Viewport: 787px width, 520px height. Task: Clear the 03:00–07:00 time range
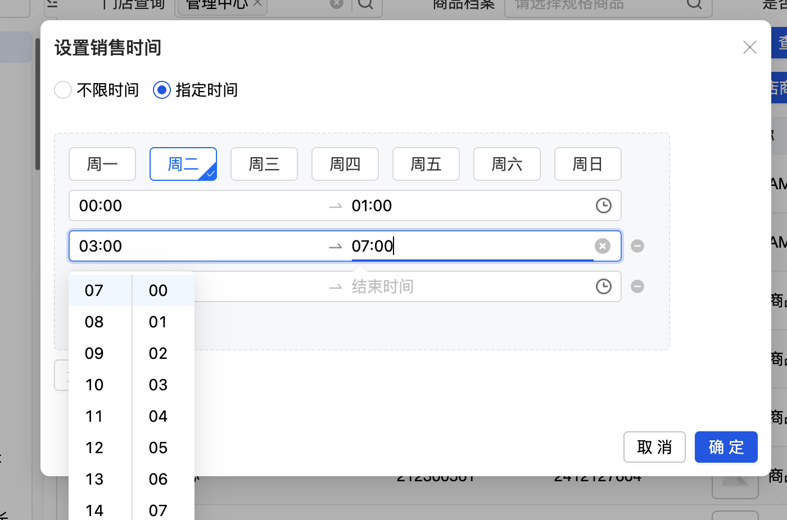[x=602, y=246]
